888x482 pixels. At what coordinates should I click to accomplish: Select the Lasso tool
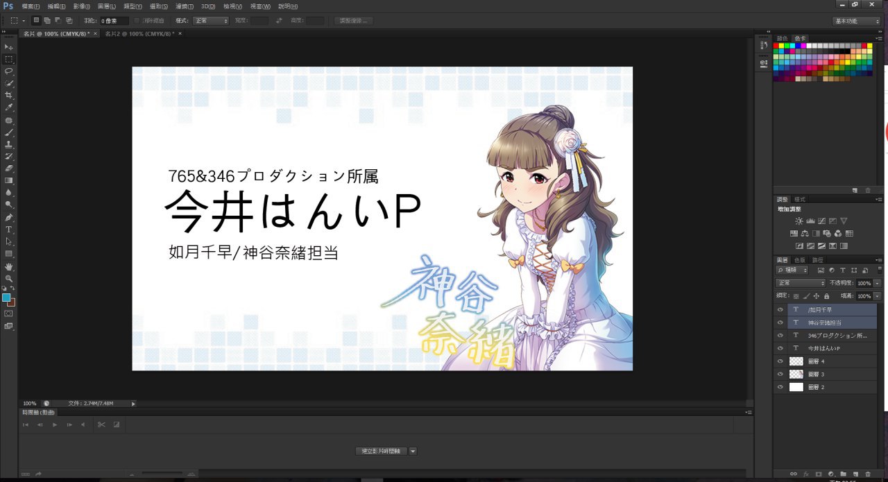tap(9, 71)
